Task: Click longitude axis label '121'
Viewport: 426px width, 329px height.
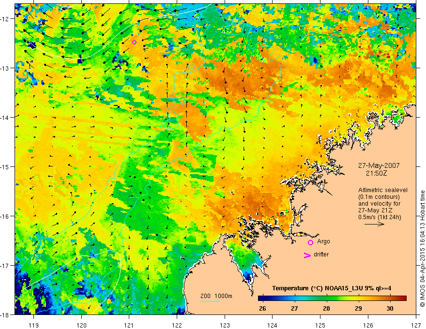Action: [x=129, y=325]
